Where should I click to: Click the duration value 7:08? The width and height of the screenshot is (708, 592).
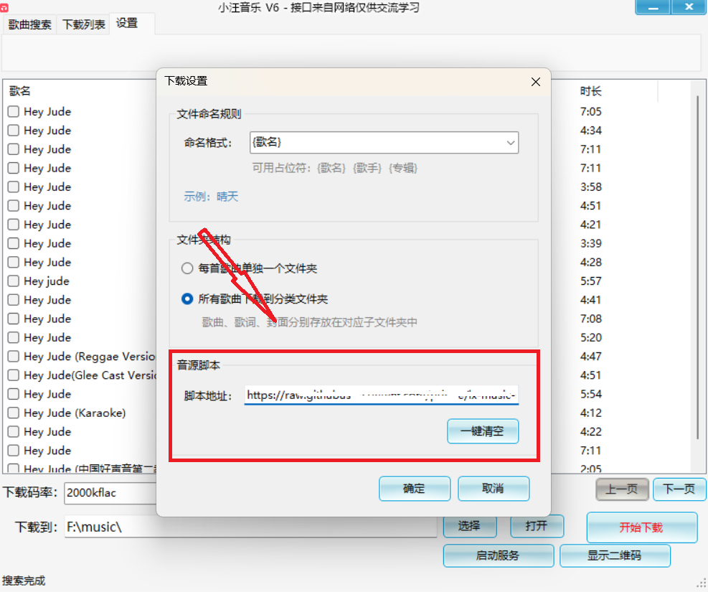click(590, 319)
